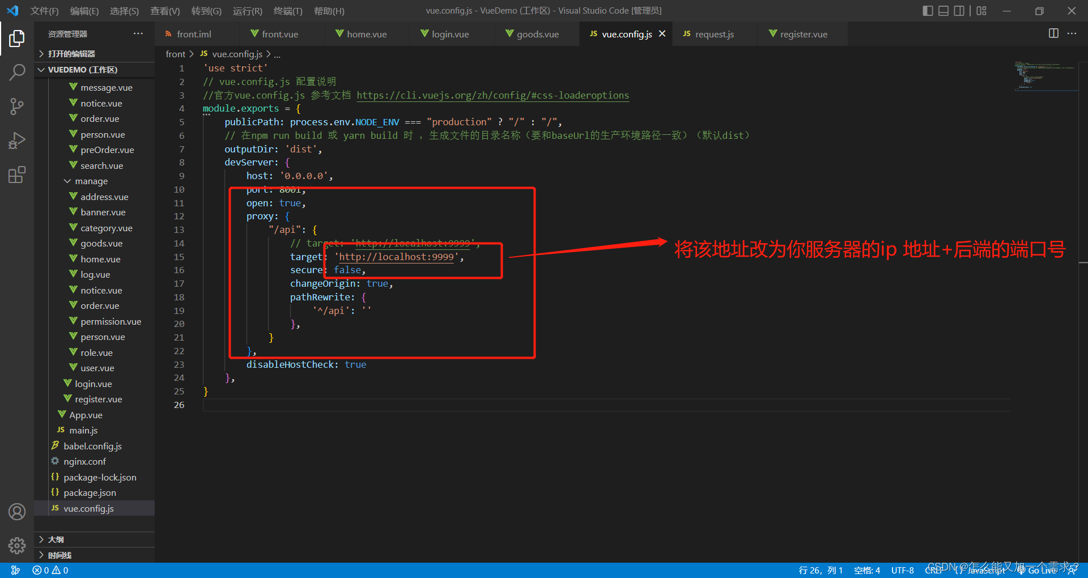
Task: Start Go Live server
Action: (1037, 570)
